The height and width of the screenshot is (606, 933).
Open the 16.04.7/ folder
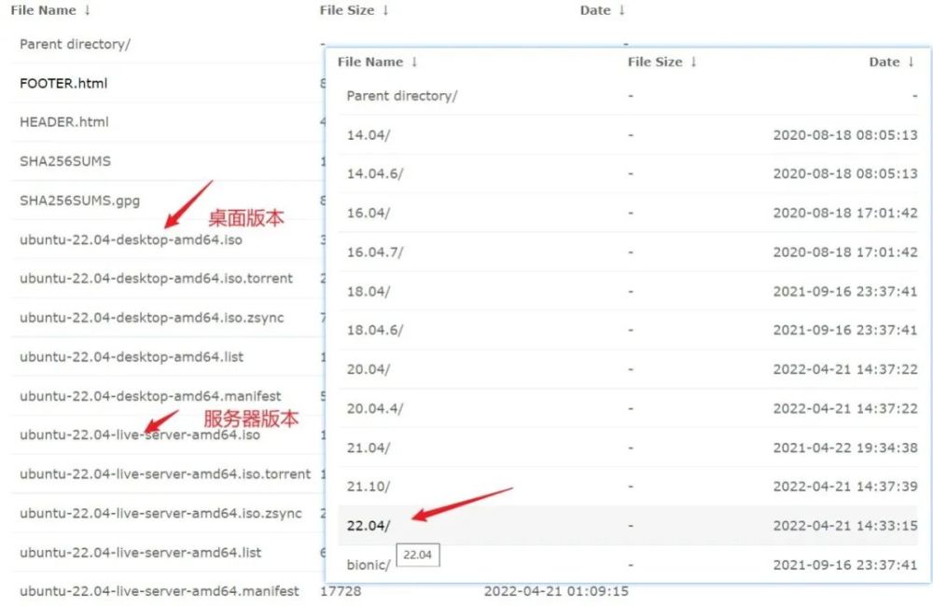375,252
